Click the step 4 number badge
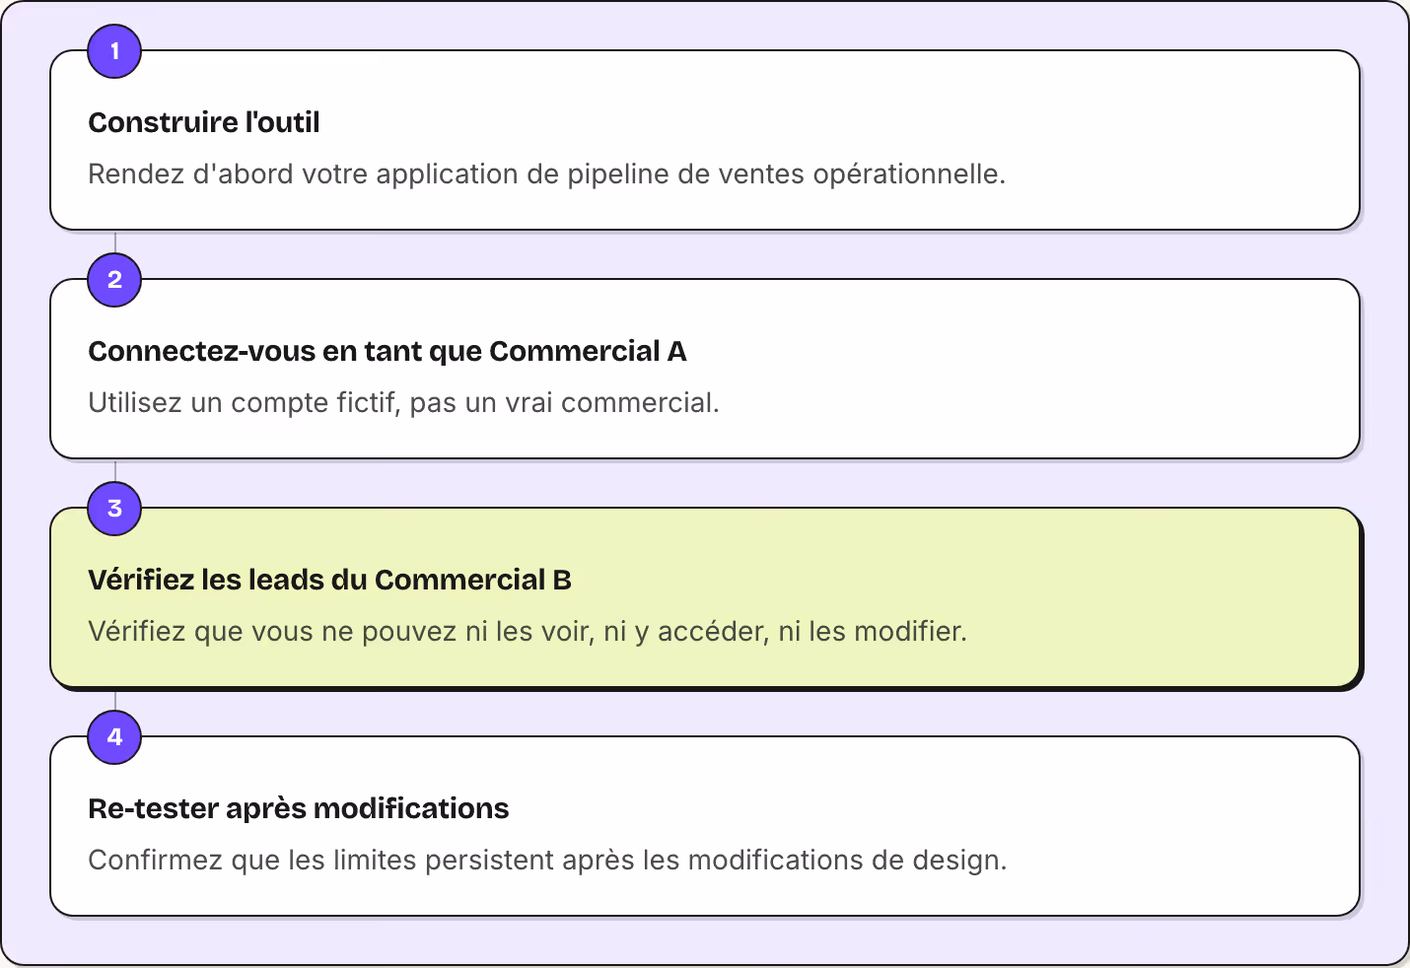This screenshot has width=1410, height=968. coord(114,737)
